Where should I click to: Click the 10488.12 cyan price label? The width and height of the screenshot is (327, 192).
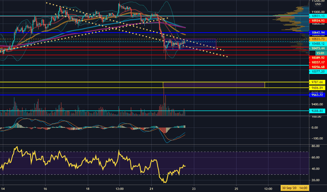click(318, 44)
